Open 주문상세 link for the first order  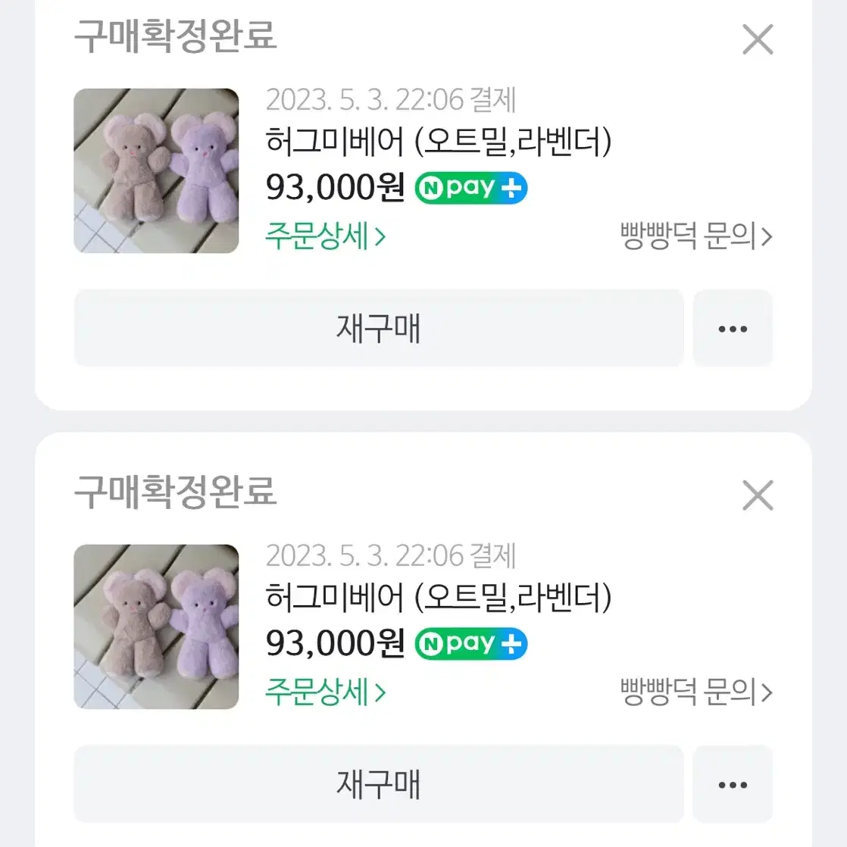click(x=326, y=236)
